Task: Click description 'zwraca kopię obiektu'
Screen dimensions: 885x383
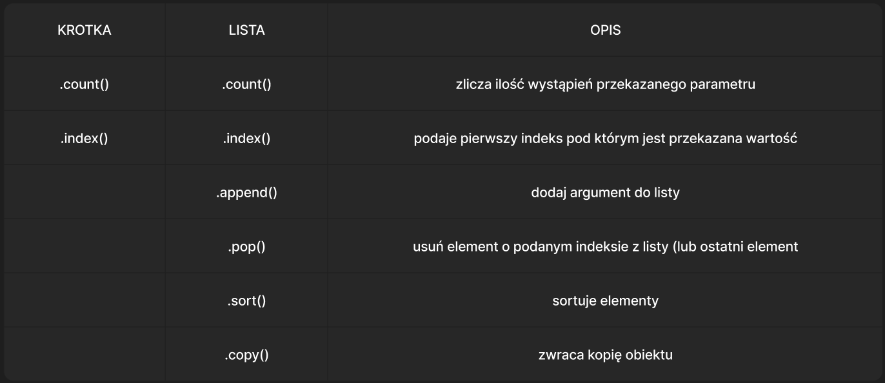Action: [x=605, y=355]
